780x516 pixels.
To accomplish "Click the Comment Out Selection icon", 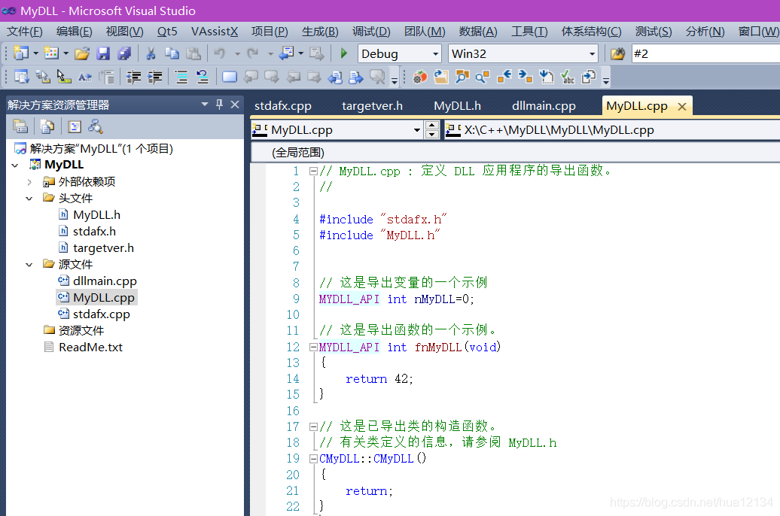I will (181, 77).
